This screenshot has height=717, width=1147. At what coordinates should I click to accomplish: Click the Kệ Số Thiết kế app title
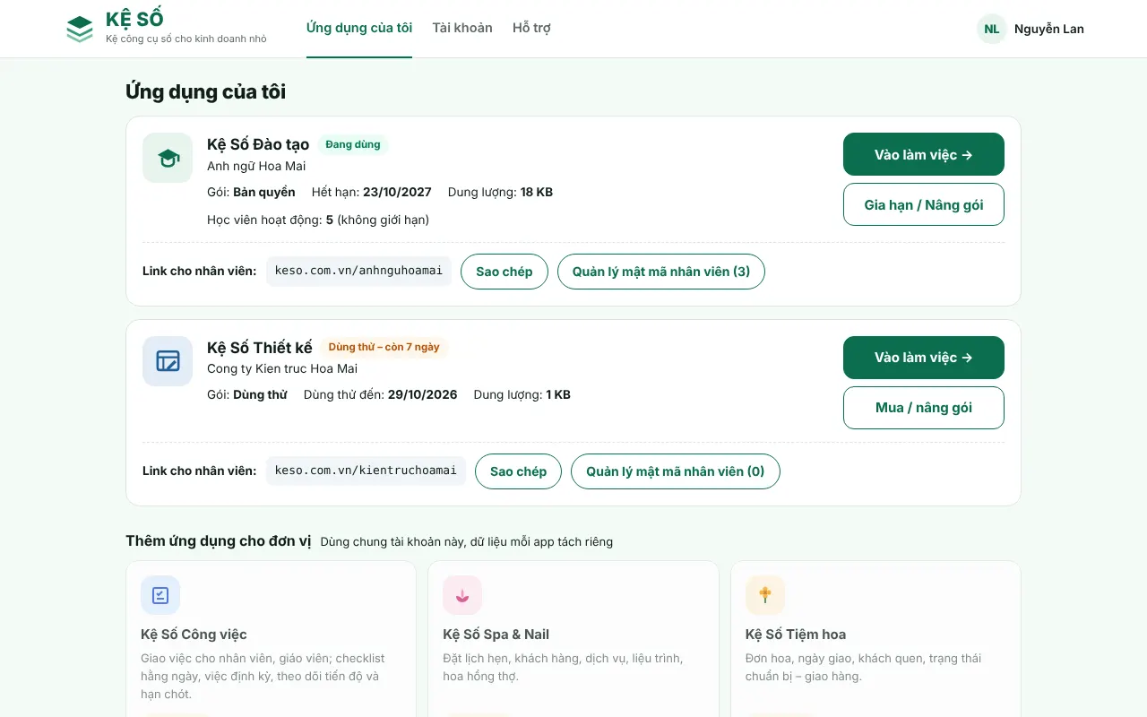pos(260,348)
